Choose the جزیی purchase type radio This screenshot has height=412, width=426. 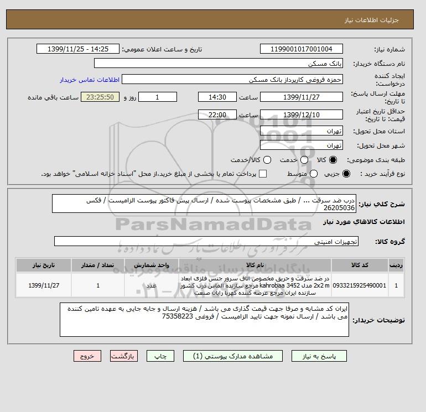point(346,174)
